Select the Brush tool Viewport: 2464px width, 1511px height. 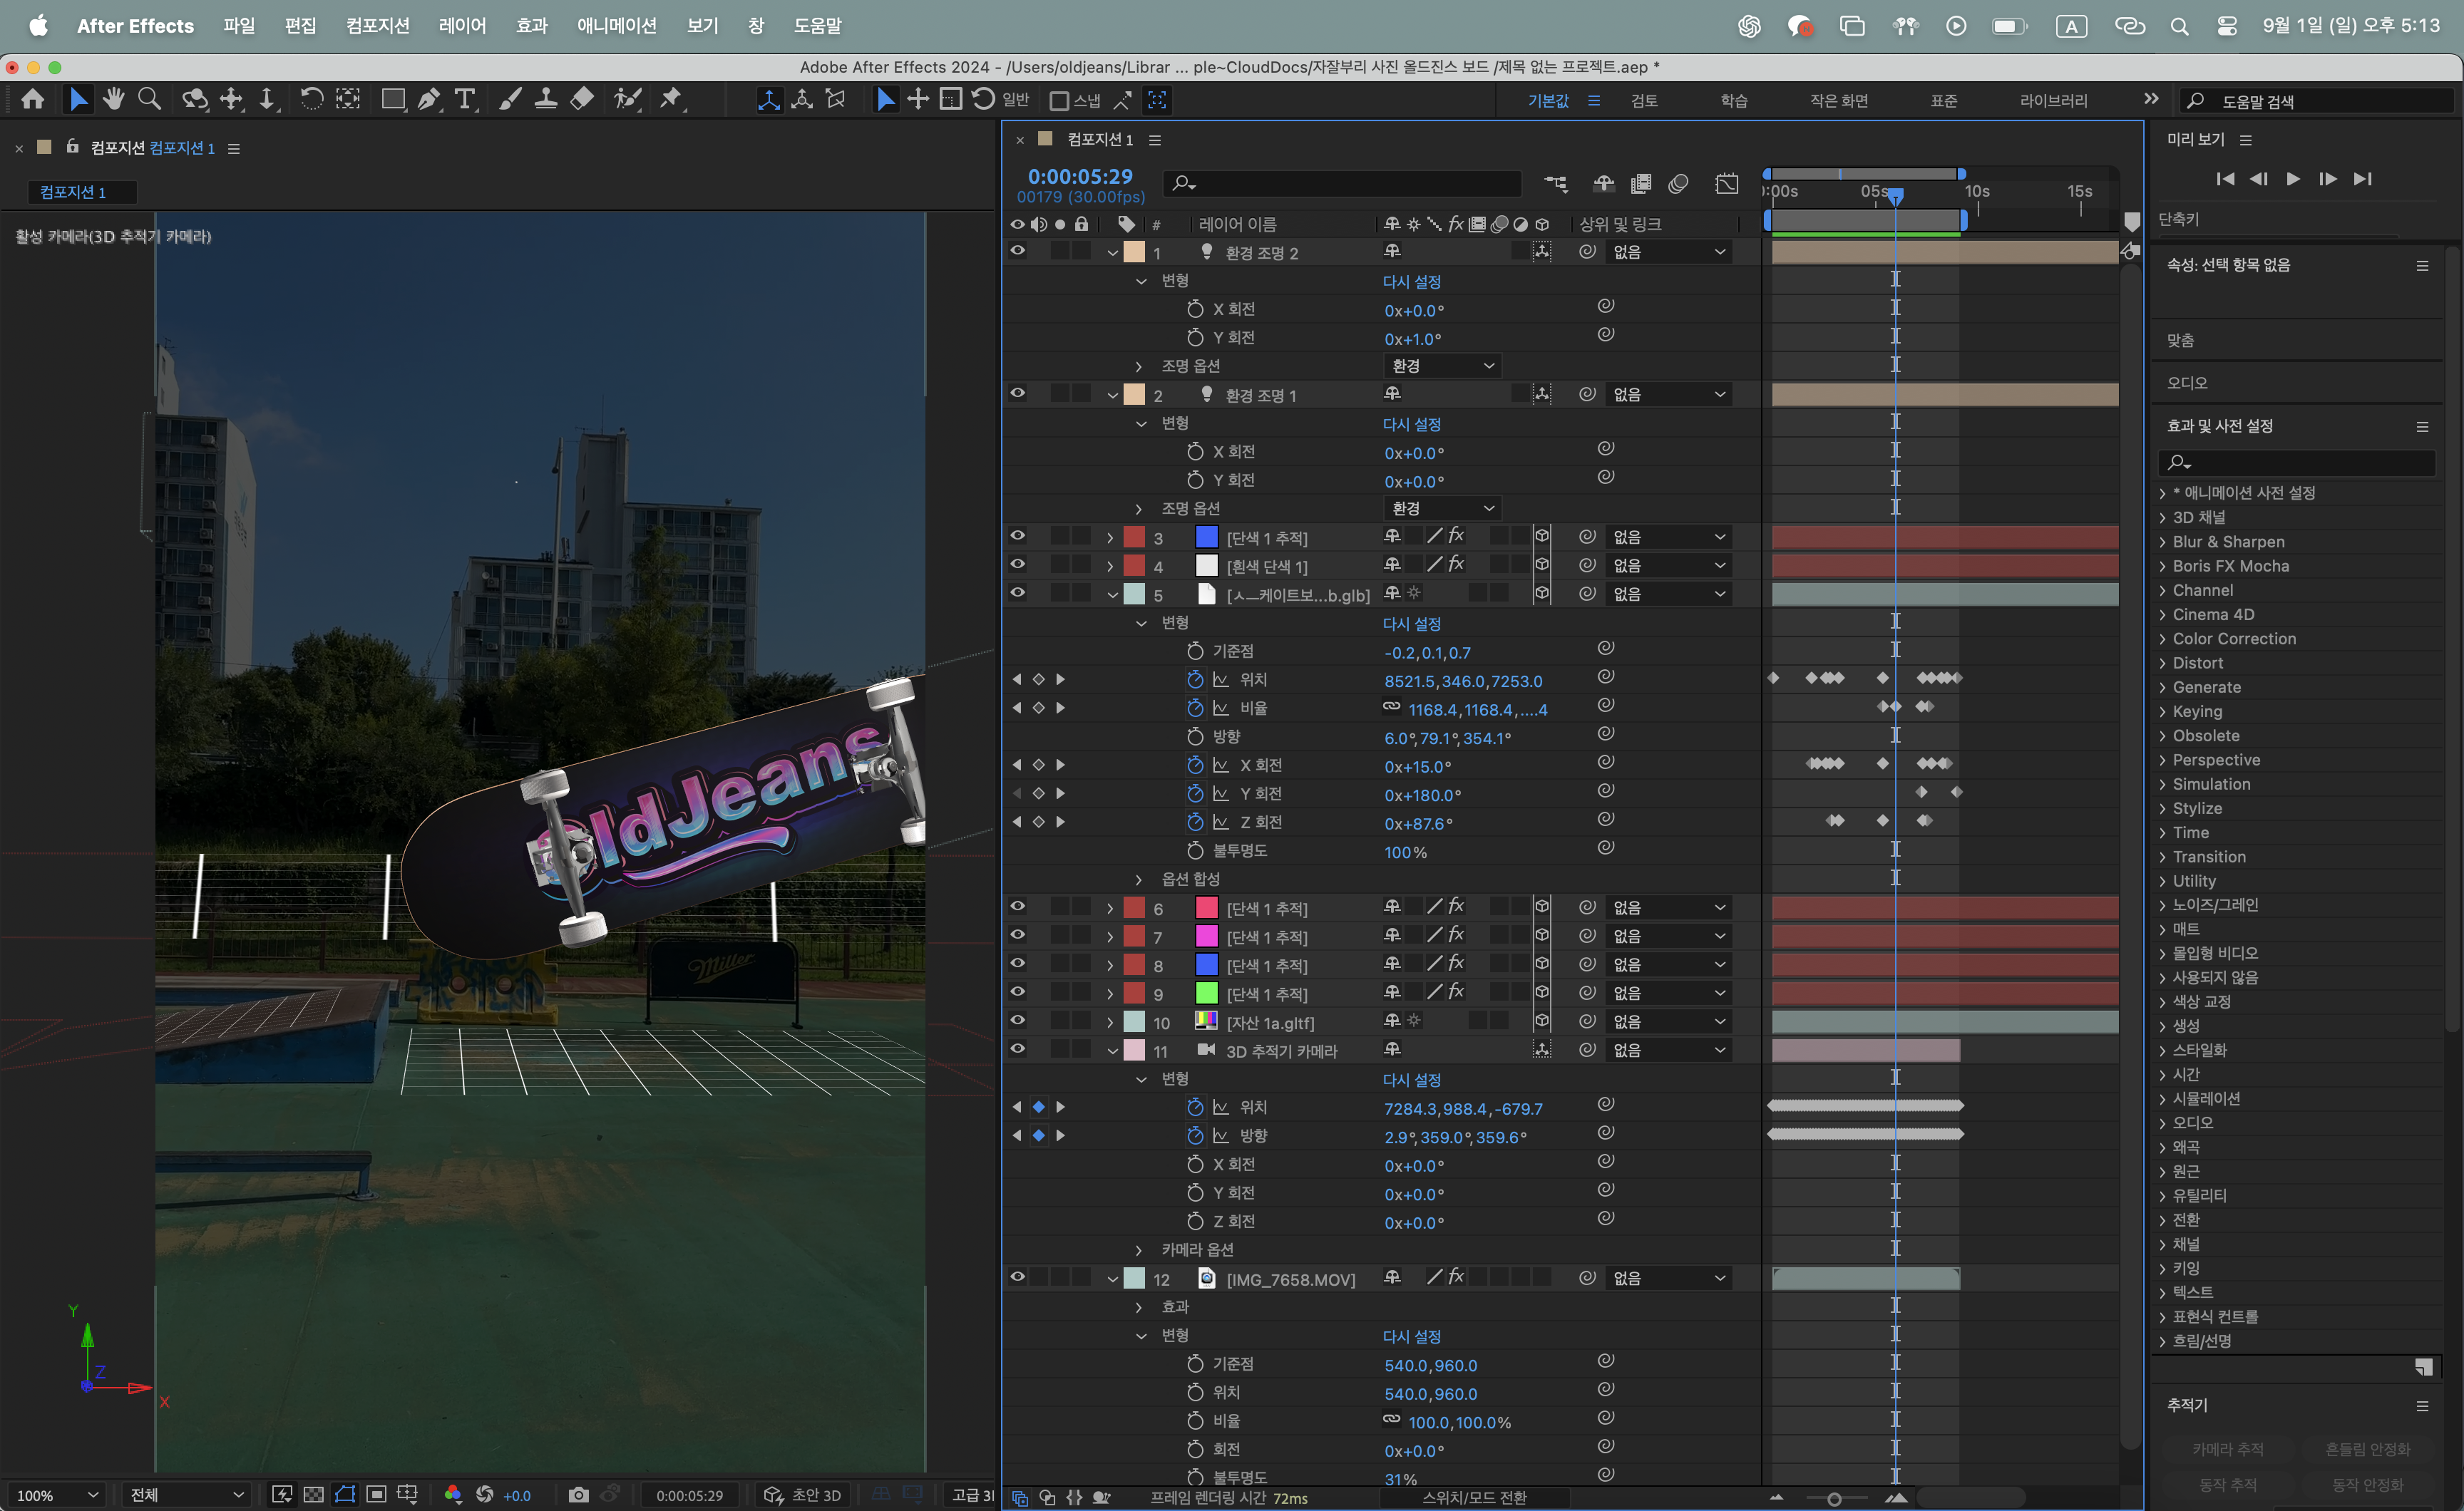tap(510, 99)
